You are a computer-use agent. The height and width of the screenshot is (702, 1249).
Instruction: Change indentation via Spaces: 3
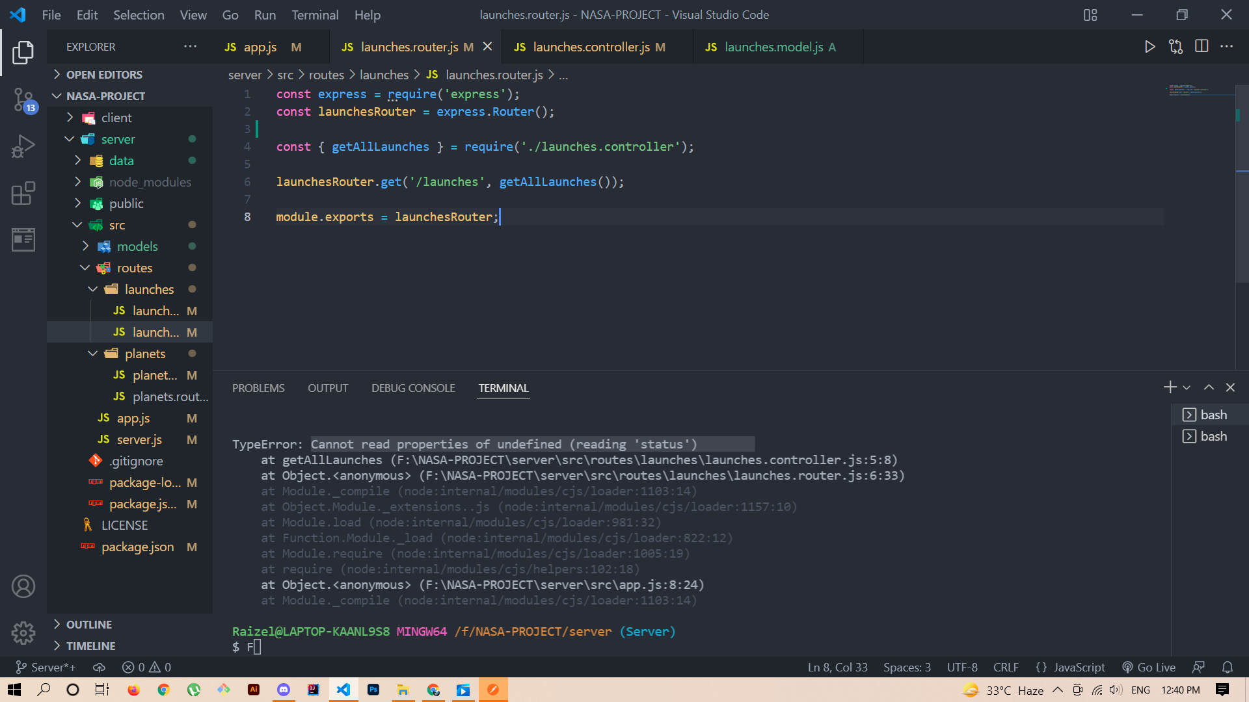pyautogui.click(x=907, y=667)
